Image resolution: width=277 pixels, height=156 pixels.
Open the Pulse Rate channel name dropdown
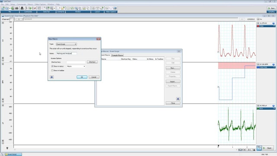tap(274, 67)
